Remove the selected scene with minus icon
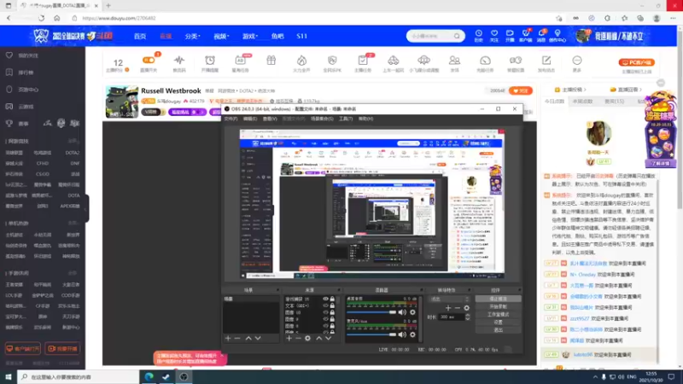The width and height of the screenshot is (683, 384). (237, 338)
